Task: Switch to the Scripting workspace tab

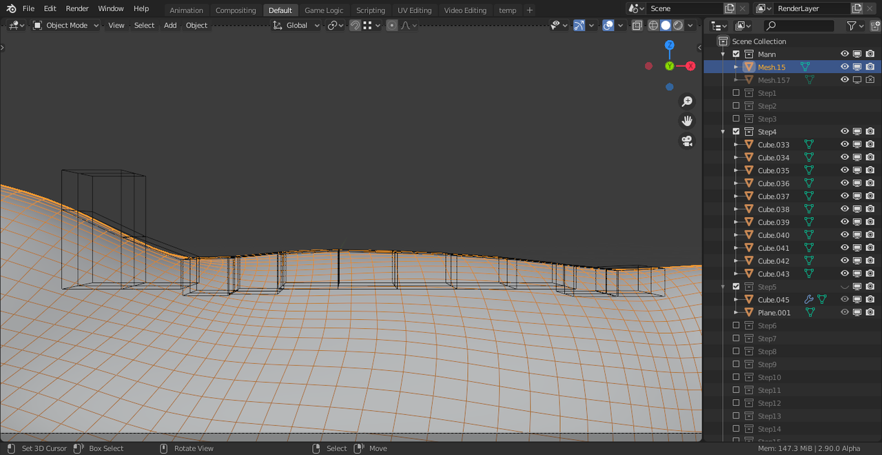Action: click(371, 10)
